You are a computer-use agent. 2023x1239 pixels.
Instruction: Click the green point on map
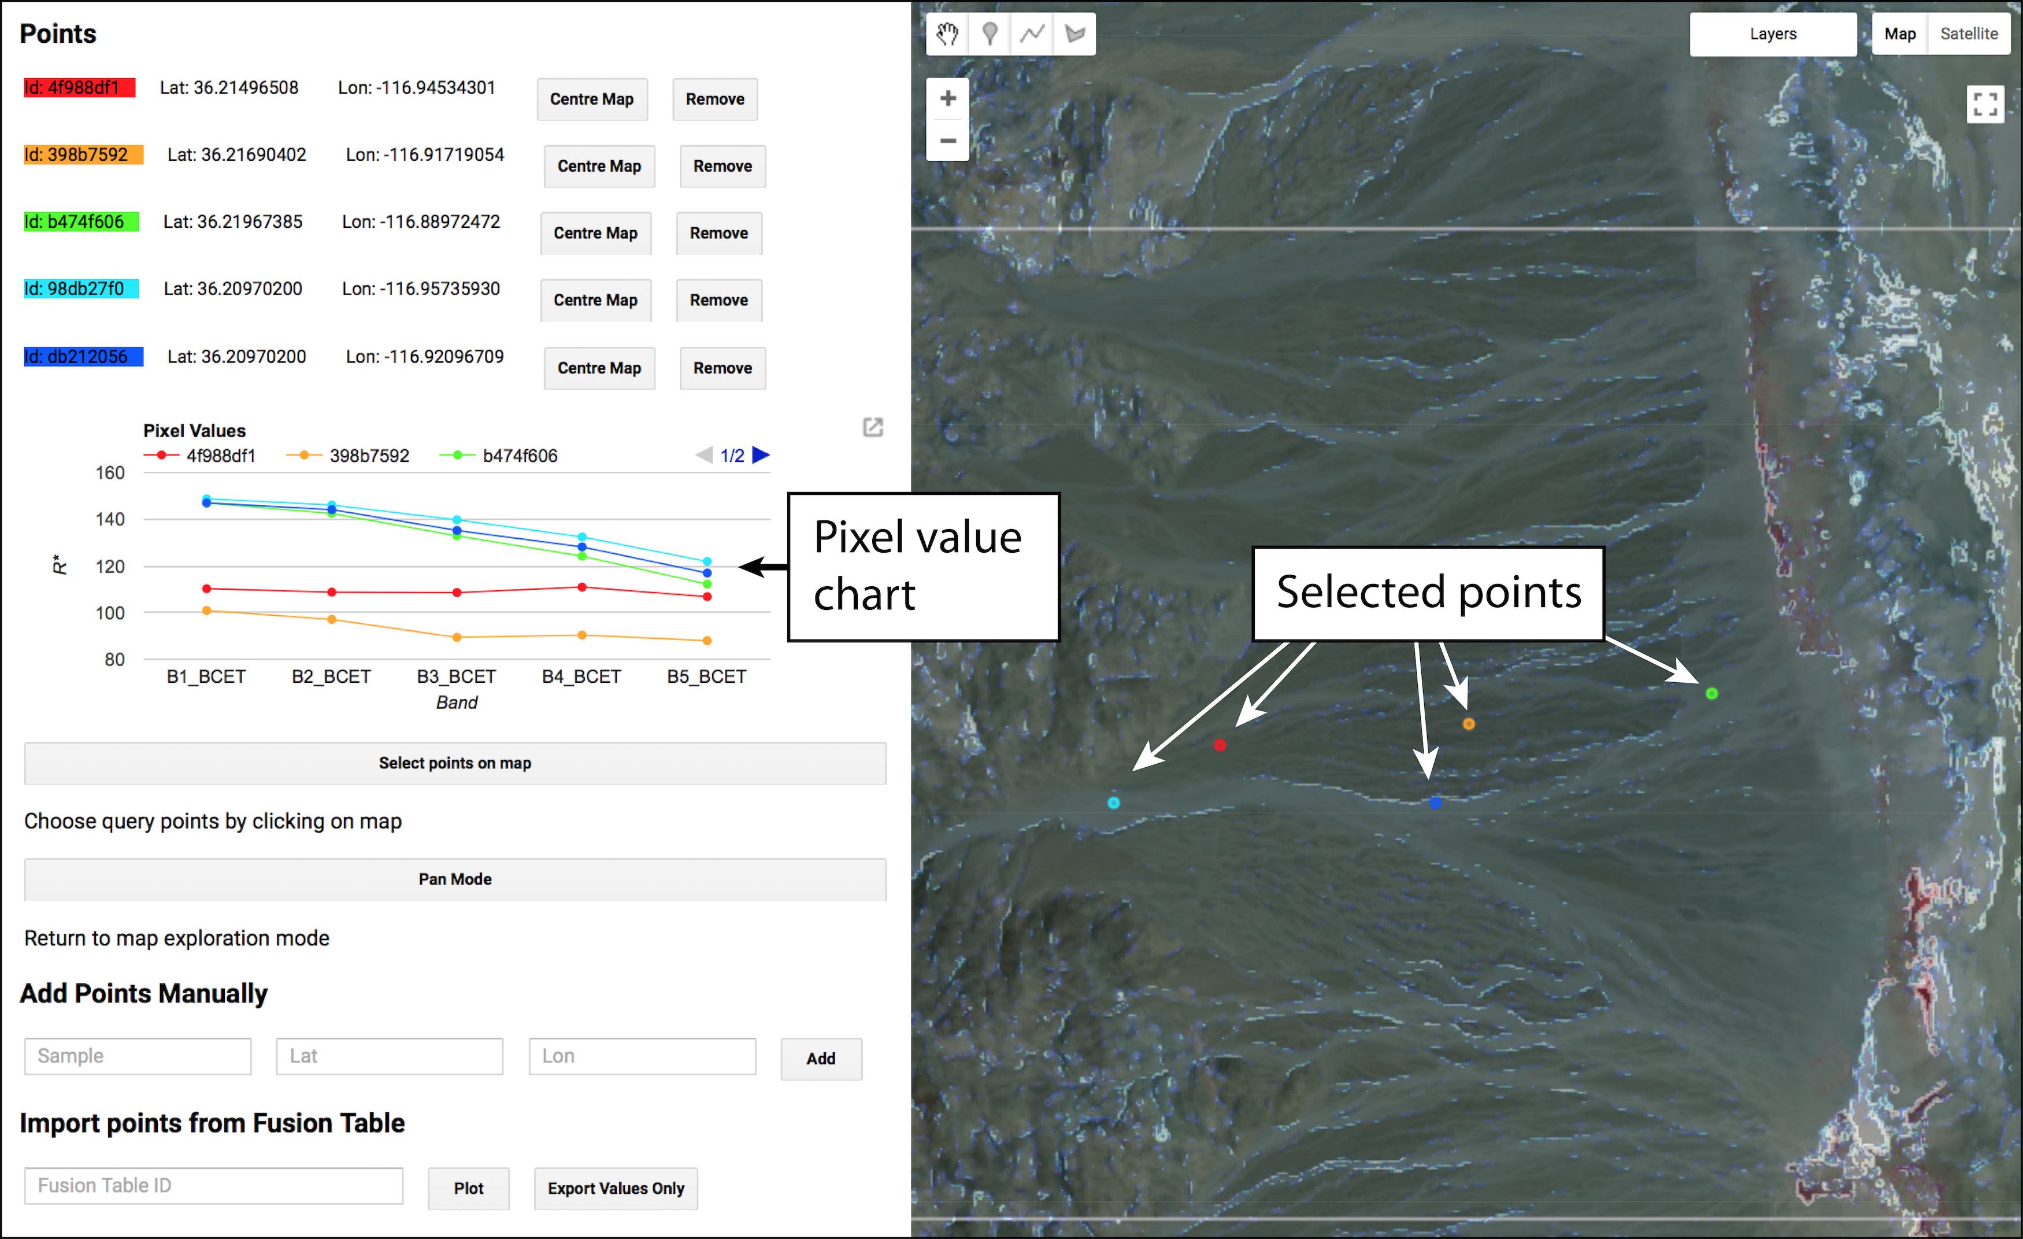point(1712,694)
